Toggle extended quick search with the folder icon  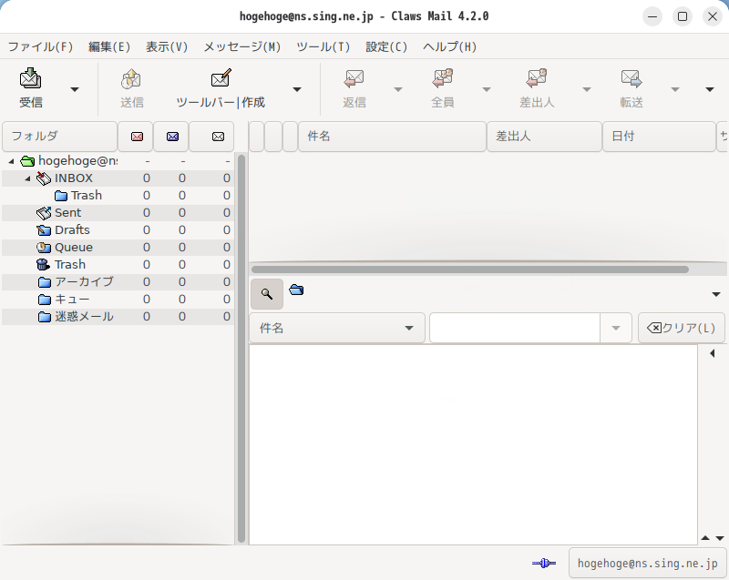pos(295,289)
